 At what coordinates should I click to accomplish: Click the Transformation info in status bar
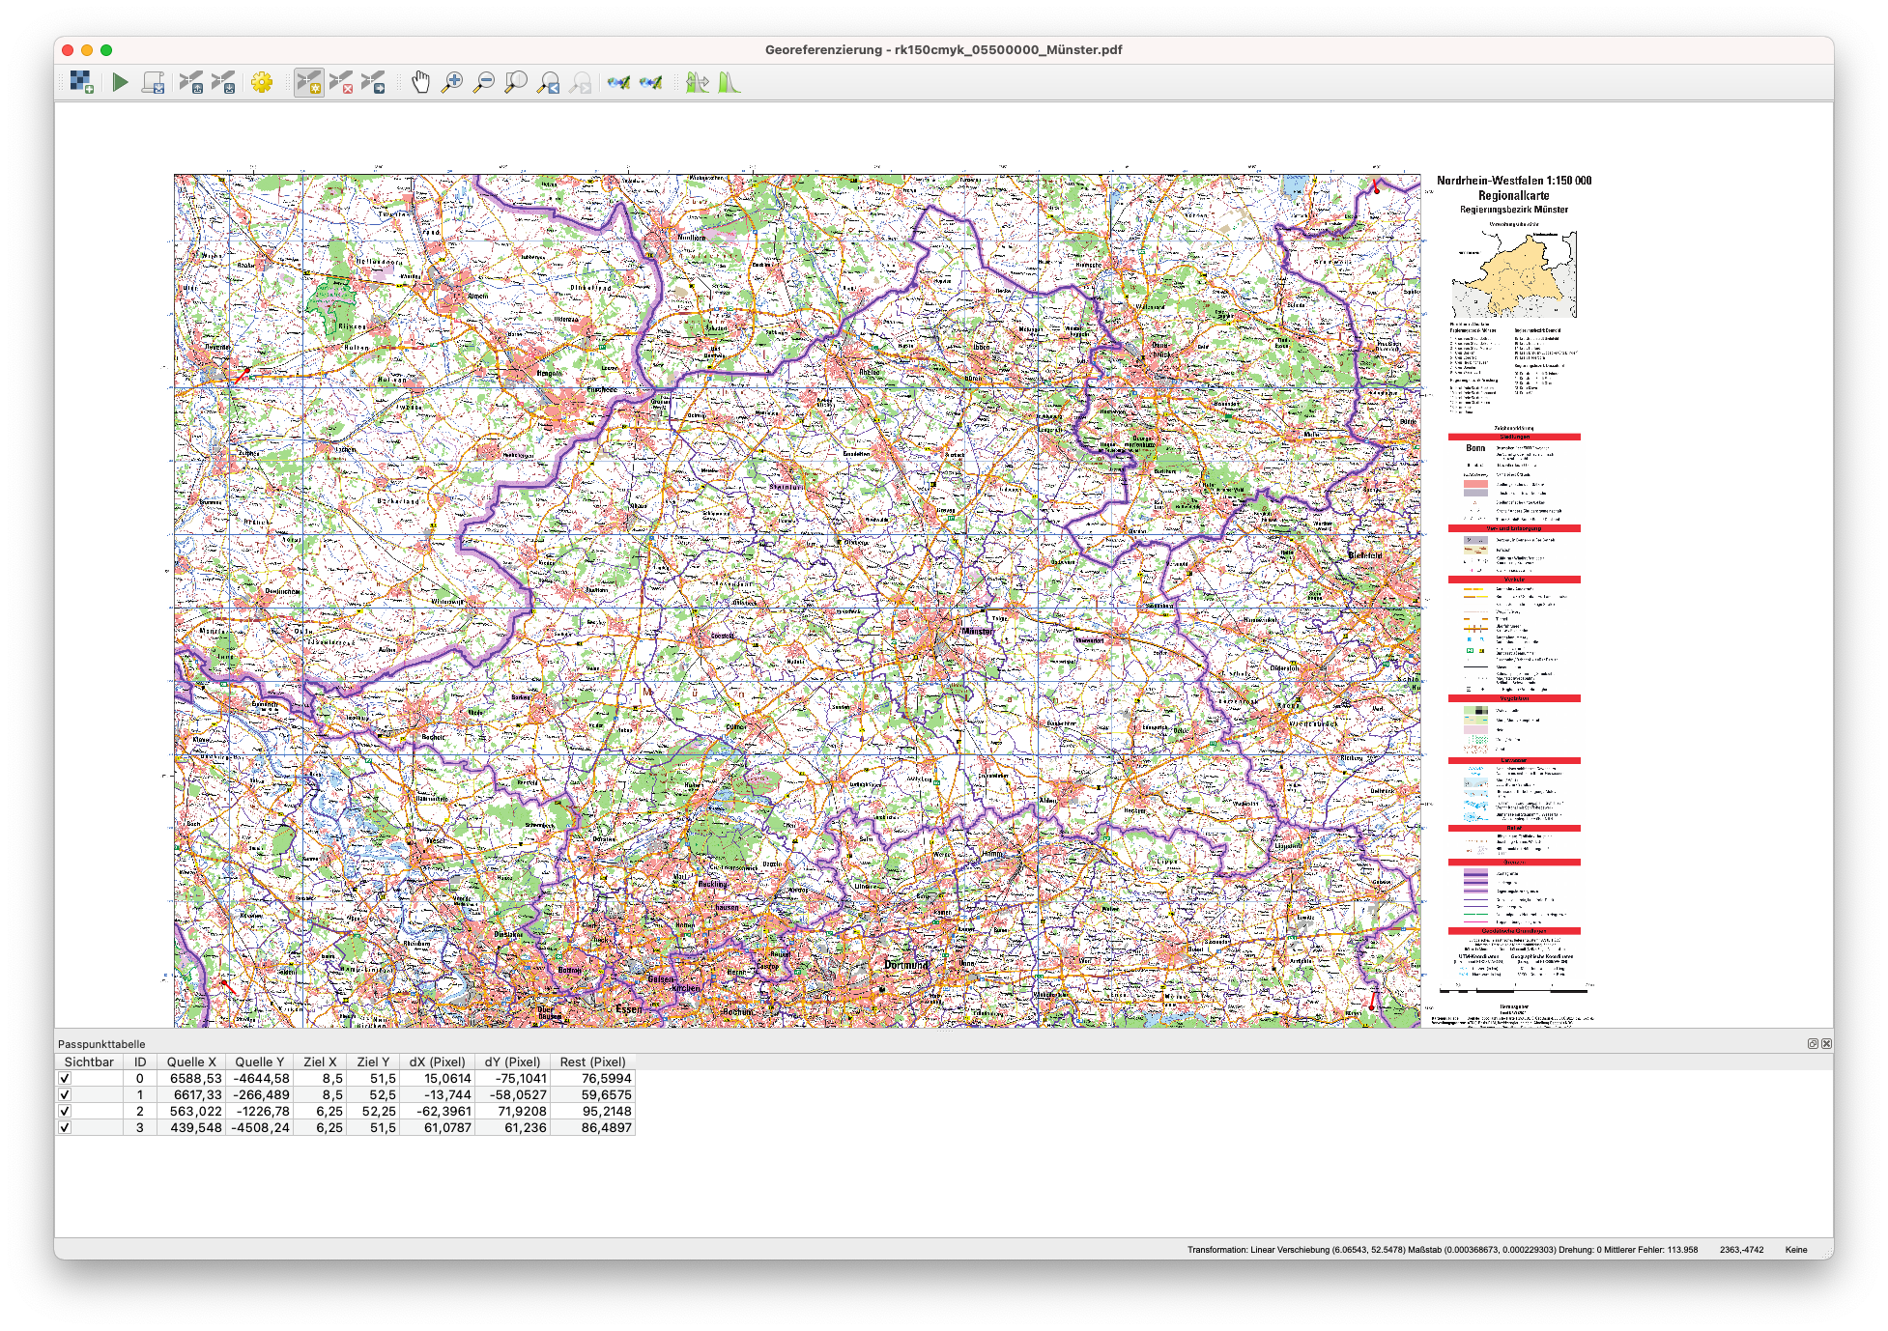click(1442, 1249)
